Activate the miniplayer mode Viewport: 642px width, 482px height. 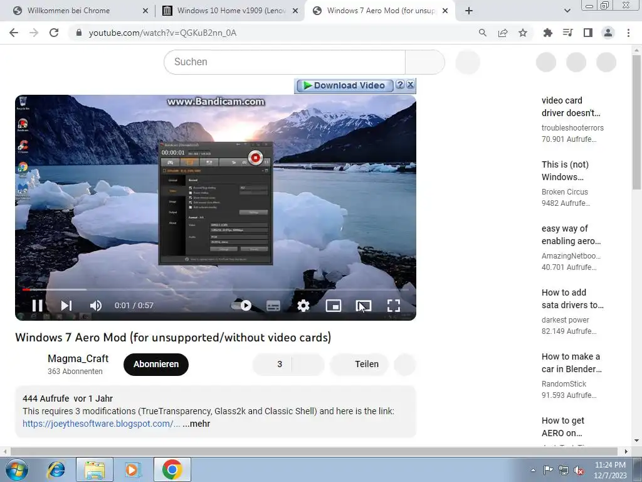pos(334,306)
